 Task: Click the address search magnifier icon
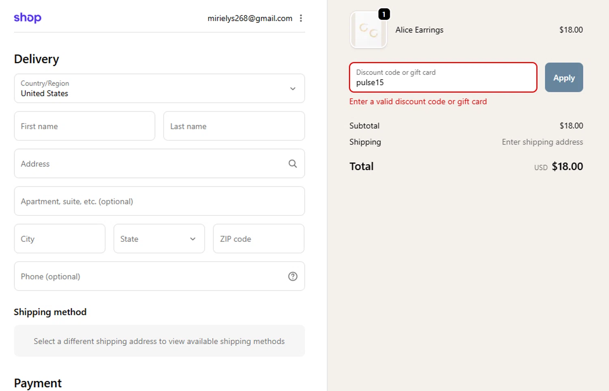tap(293, 163)
